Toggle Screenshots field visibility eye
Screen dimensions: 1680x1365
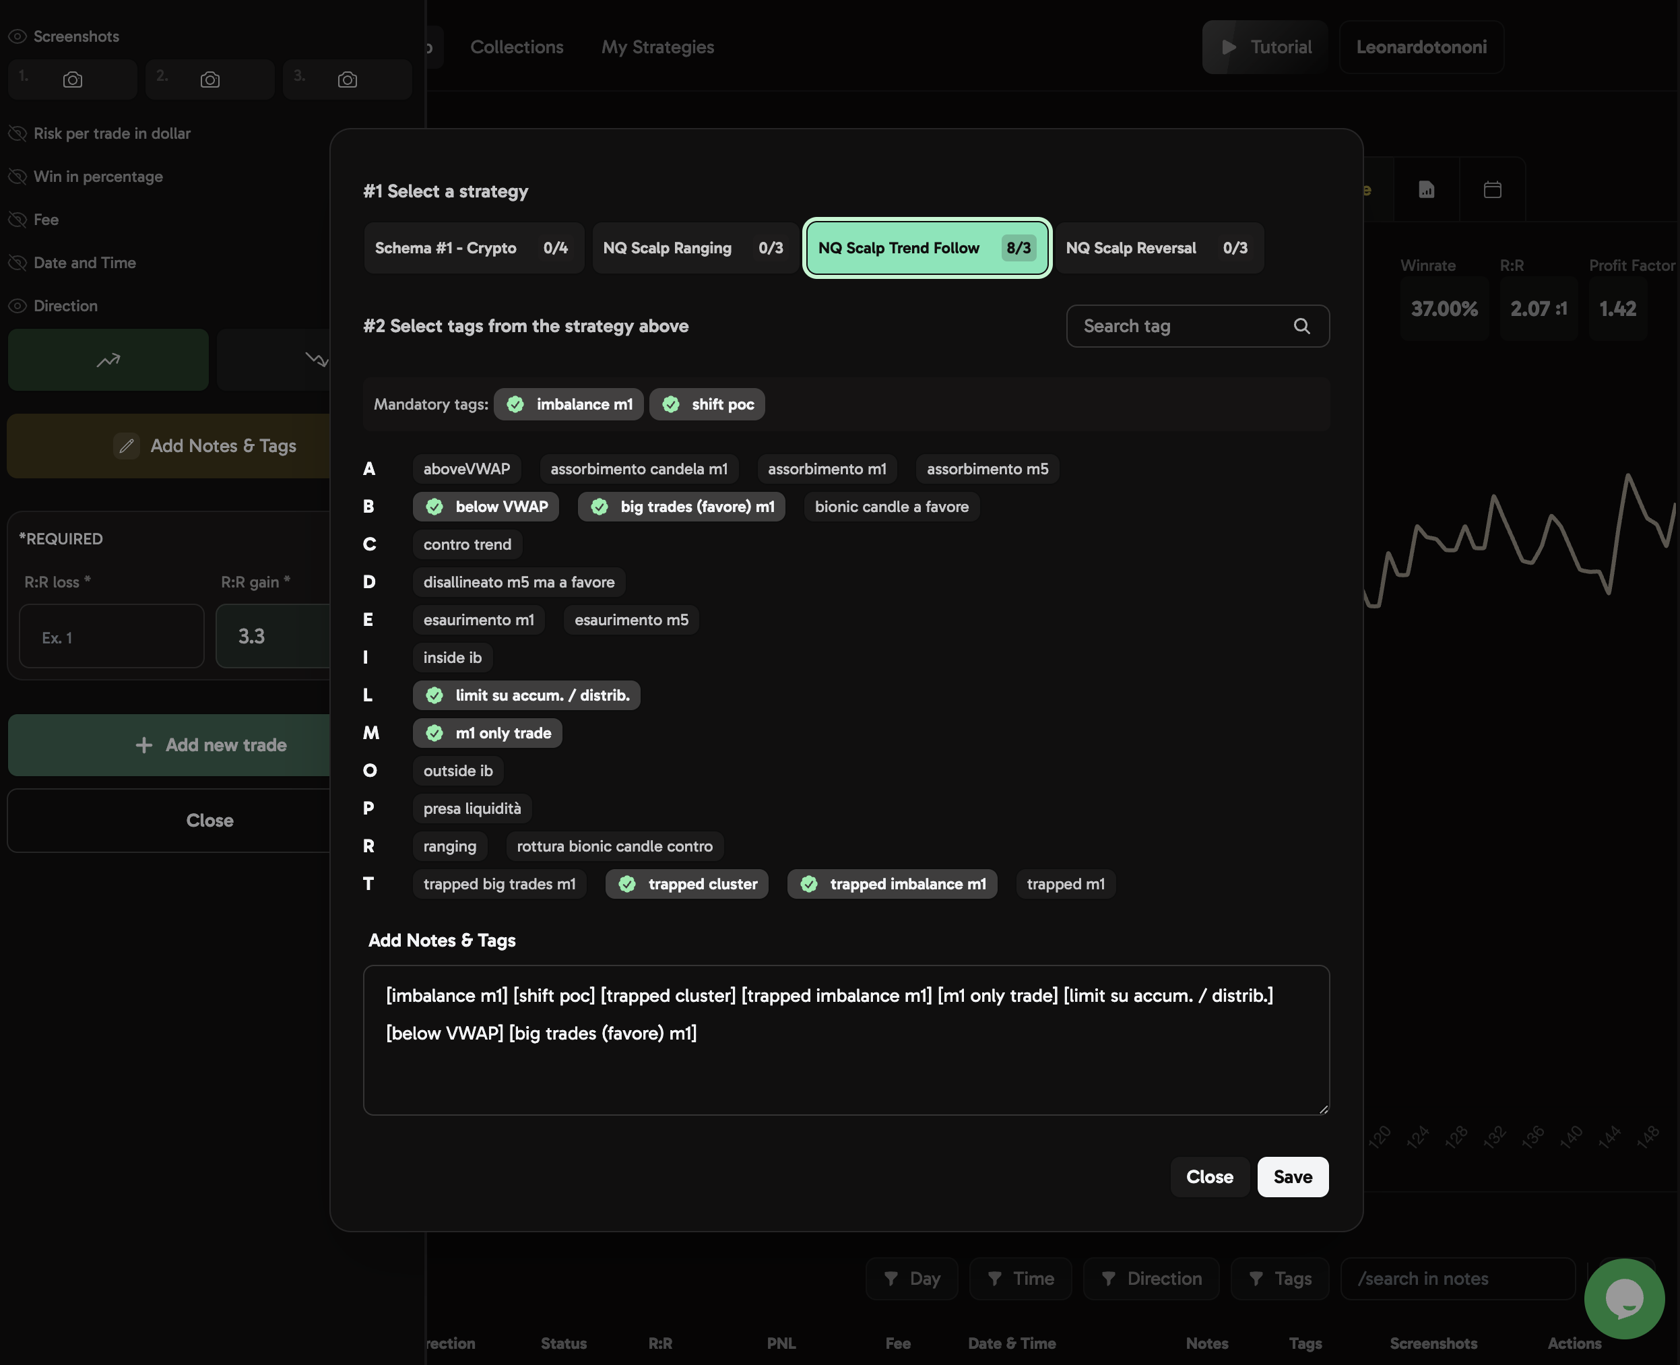click(x=18, y=36)
